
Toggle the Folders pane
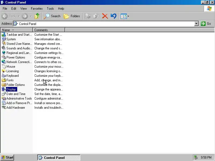coord(72,16)
